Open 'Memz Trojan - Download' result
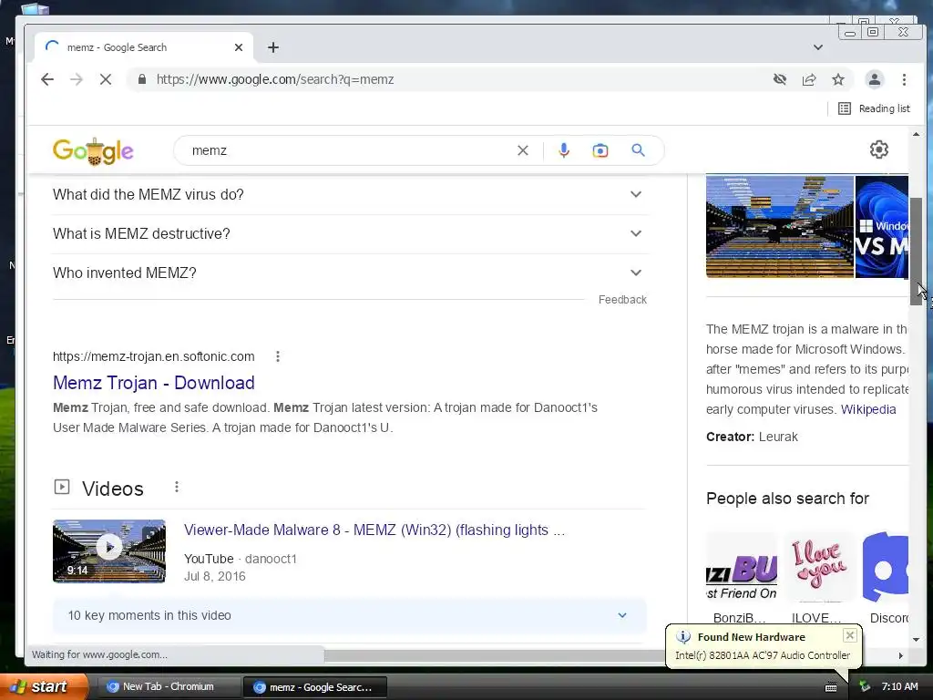 [153, 383]
